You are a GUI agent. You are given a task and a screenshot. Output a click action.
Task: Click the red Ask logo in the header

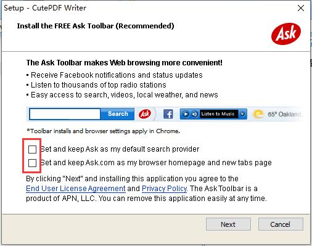pyautogui.click(x=286, y=34)
